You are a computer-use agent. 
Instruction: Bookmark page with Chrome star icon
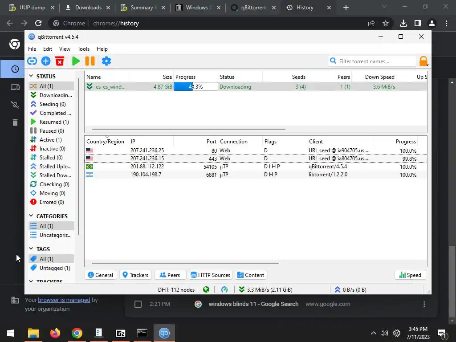(x=386, y=23)
